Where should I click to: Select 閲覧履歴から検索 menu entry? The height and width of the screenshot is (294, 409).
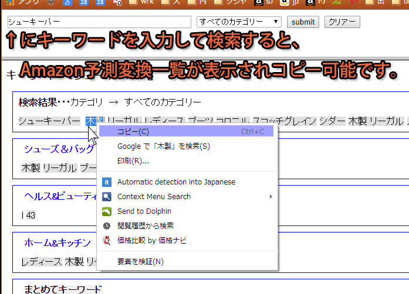186,226
